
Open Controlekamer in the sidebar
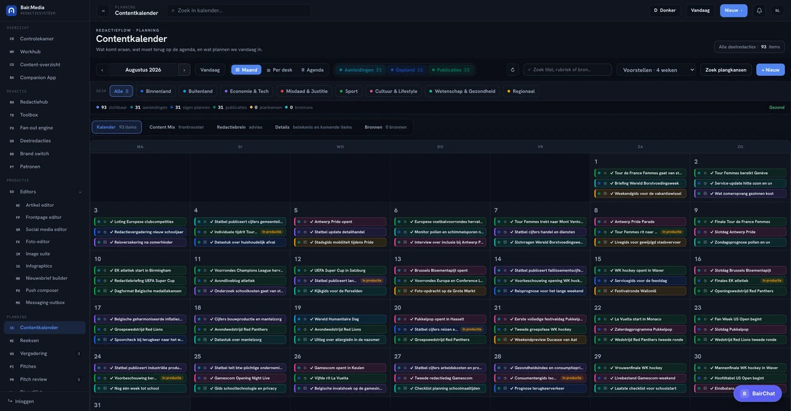point(44,39)
